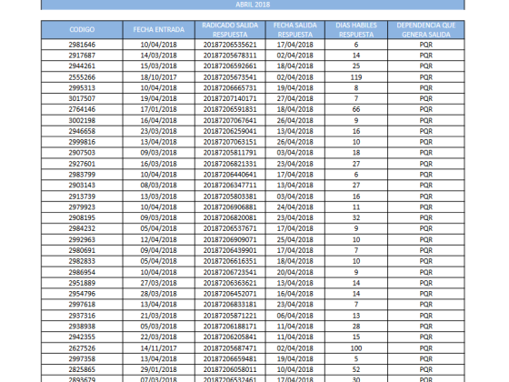
Task: Select the CODIGO column header
Action: coord(82,29)
